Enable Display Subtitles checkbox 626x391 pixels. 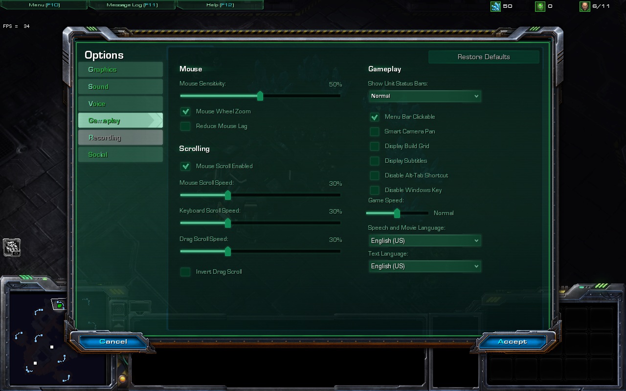pos(374,161)
